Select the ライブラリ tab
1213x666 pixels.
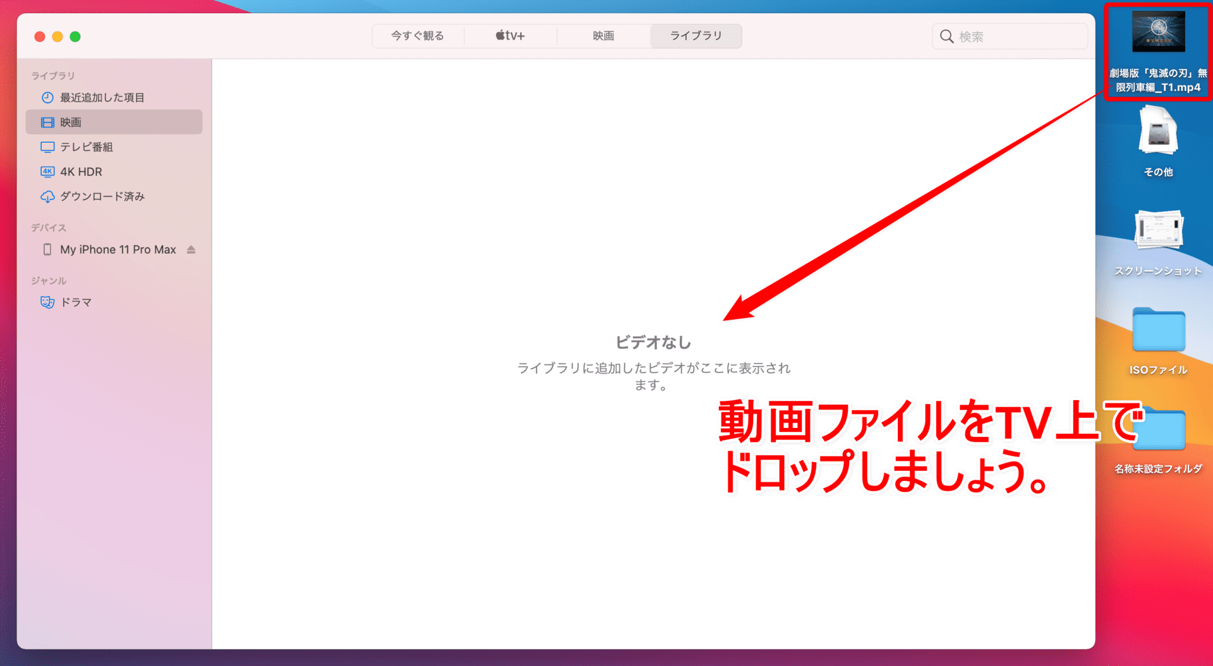coord(696,36)
